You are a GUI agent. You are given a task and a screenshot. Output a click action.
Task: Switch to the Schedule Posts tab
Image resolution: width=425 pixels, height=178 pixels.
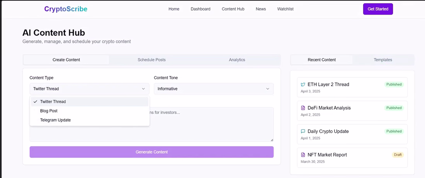pos(151,60)
